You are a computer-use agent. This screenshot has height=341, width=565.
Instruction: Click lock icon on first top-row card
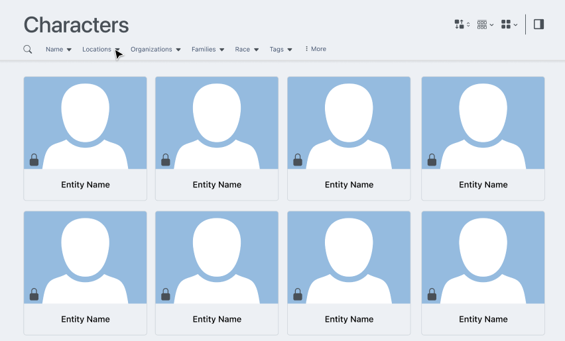click(x=34, y=160)
